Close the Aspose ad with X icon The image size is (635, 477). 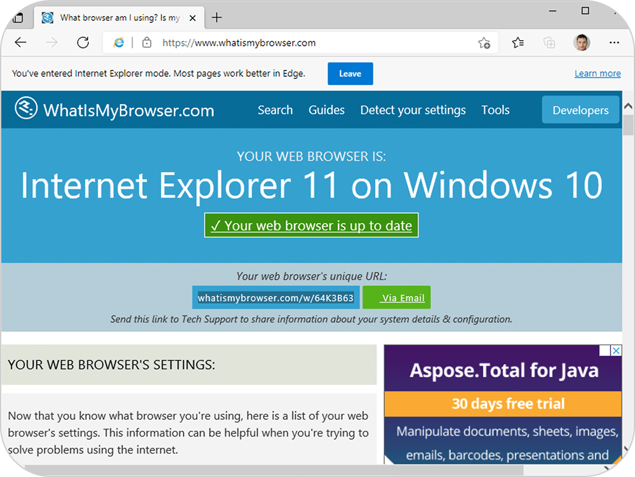(x=616, y=350)
